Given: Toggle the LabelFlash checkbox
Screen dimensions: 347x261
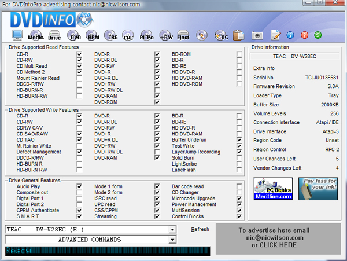Looking at the screenshot, I should [x=239, y=170].
